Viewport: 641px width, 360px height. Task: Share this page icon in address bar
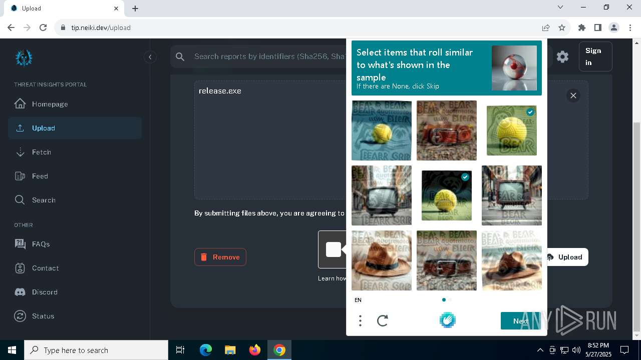coord(546,27)
